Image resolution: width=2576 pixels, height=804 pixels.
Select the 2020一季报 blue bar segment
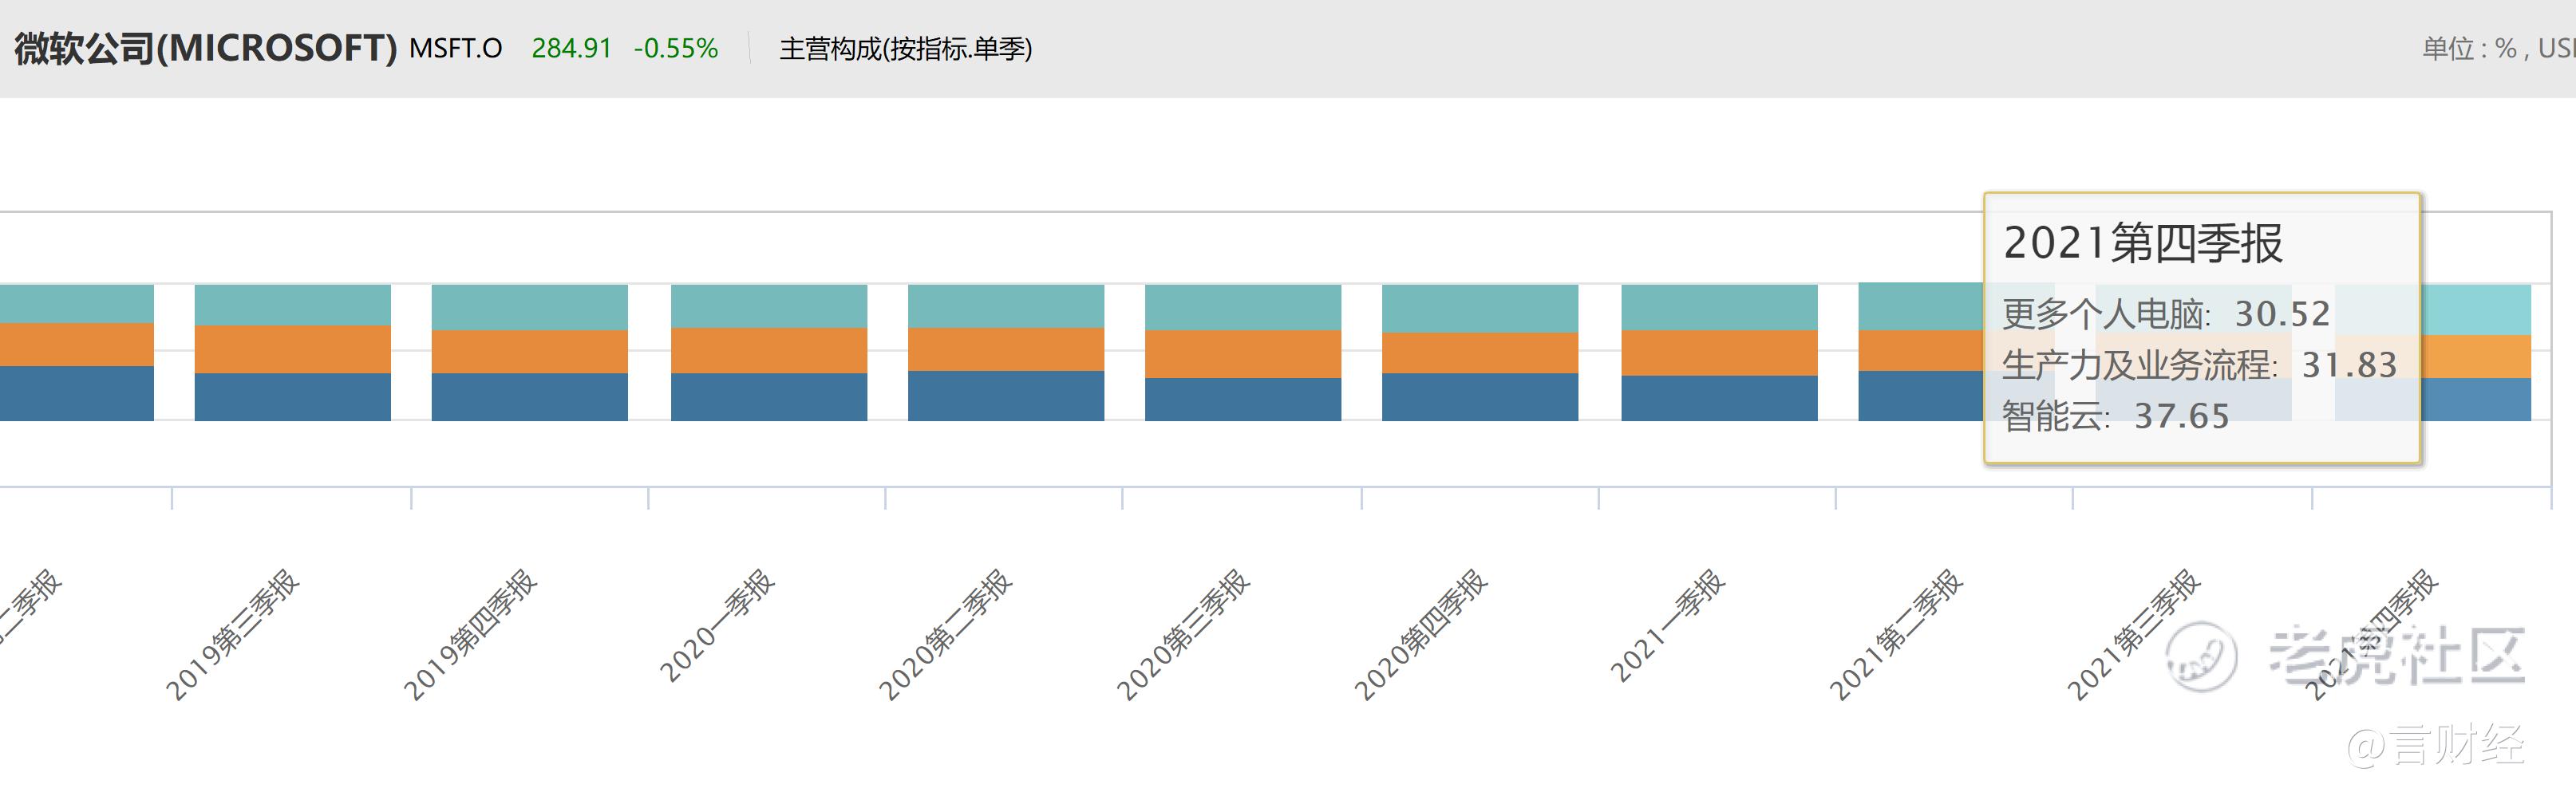click(x=769, y=397)
